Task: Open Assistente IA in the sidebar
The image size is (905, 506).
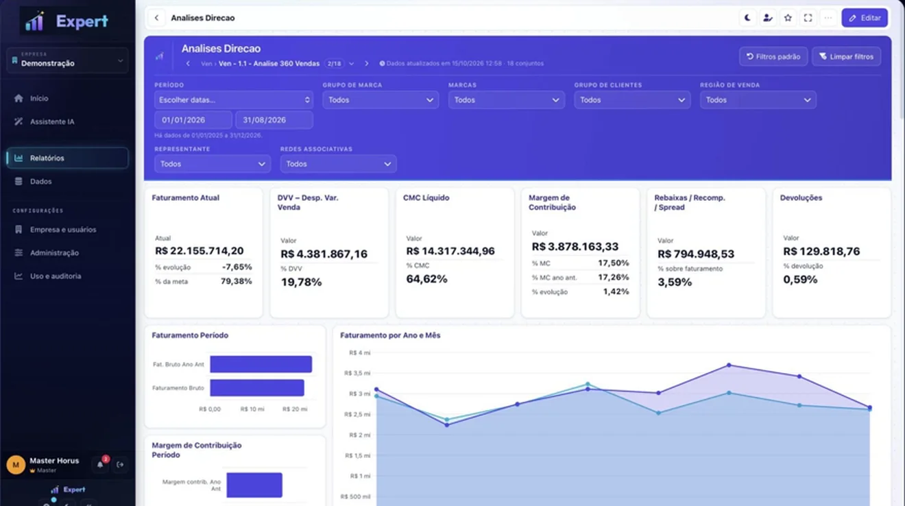Action: pos(67,122)
